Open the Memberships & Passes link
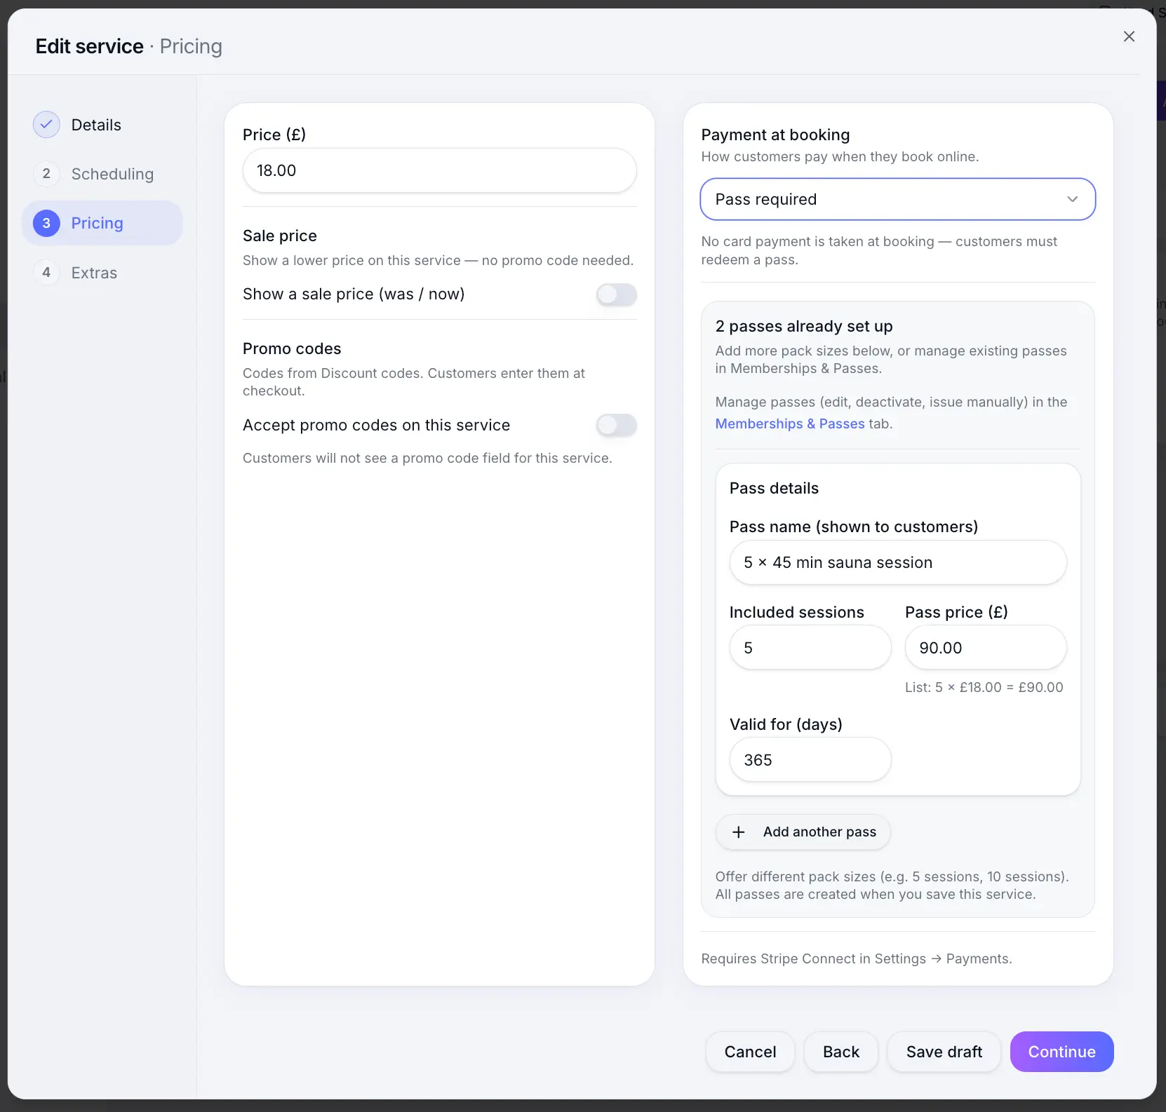1166x1112 pixels. (x=790, y=423)
